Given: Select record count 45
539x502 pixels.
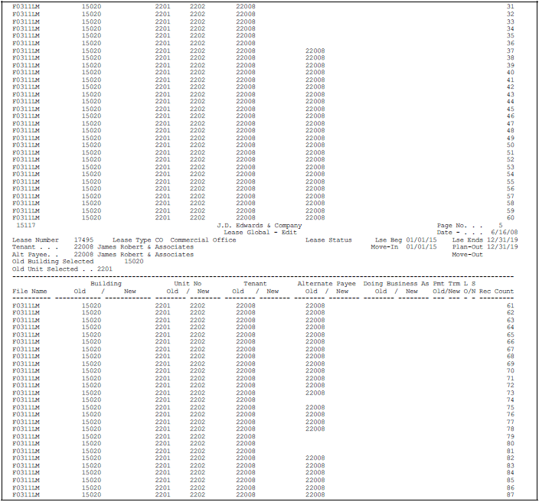Looking at the screenshot, I should coord(511,109).
